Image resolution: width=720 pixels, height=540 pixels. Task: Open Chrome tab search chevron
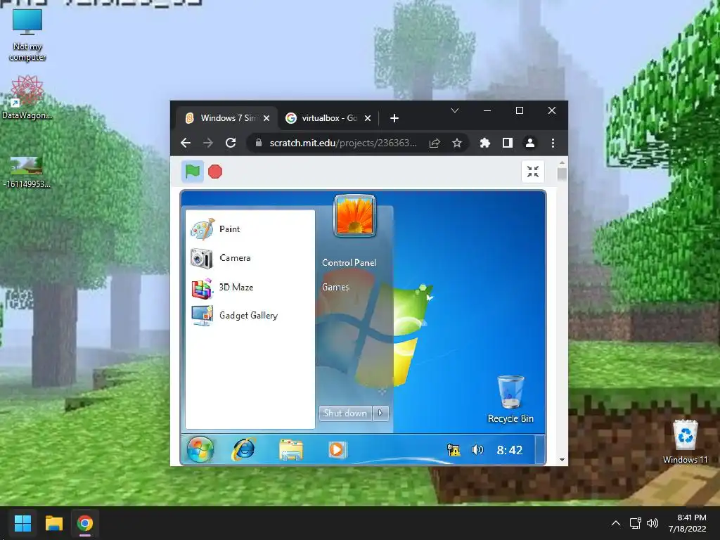(455, 110)
